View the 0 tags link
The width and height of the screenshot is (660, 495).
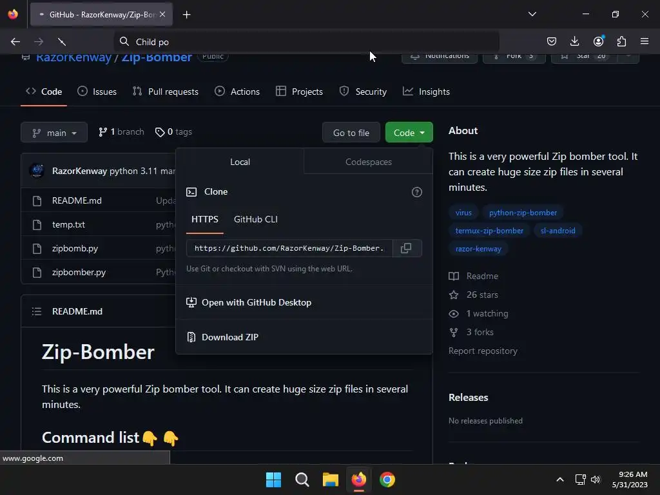coord(173,131)
